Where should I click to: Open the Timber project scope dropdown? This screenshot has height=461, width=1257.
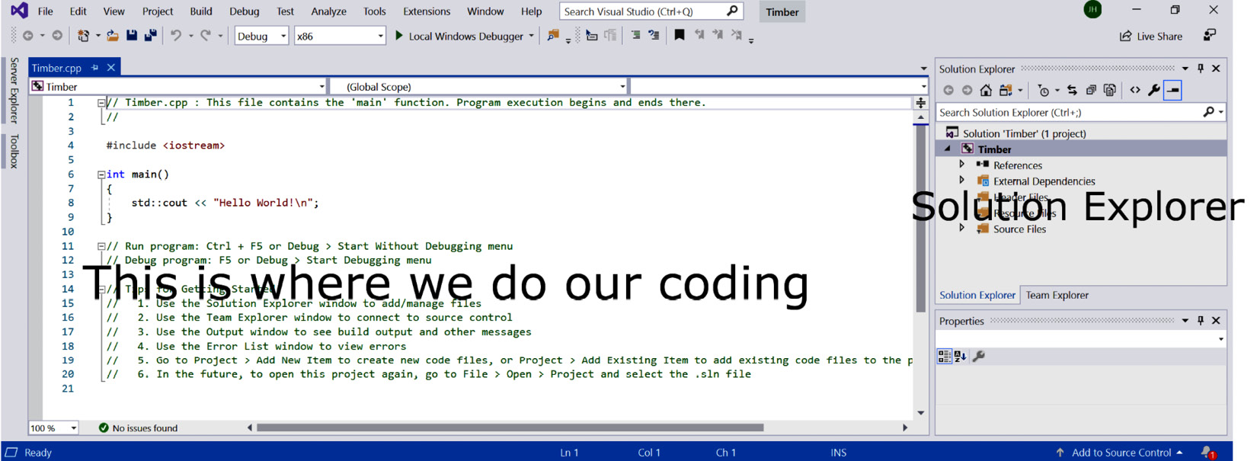coord(178,87)
